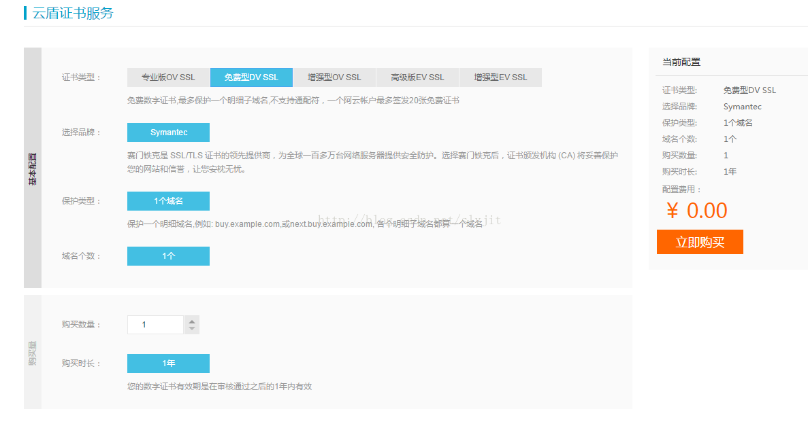
Task: Switch to 增强型OV SSL certificate type
Action: click(334, 77)
